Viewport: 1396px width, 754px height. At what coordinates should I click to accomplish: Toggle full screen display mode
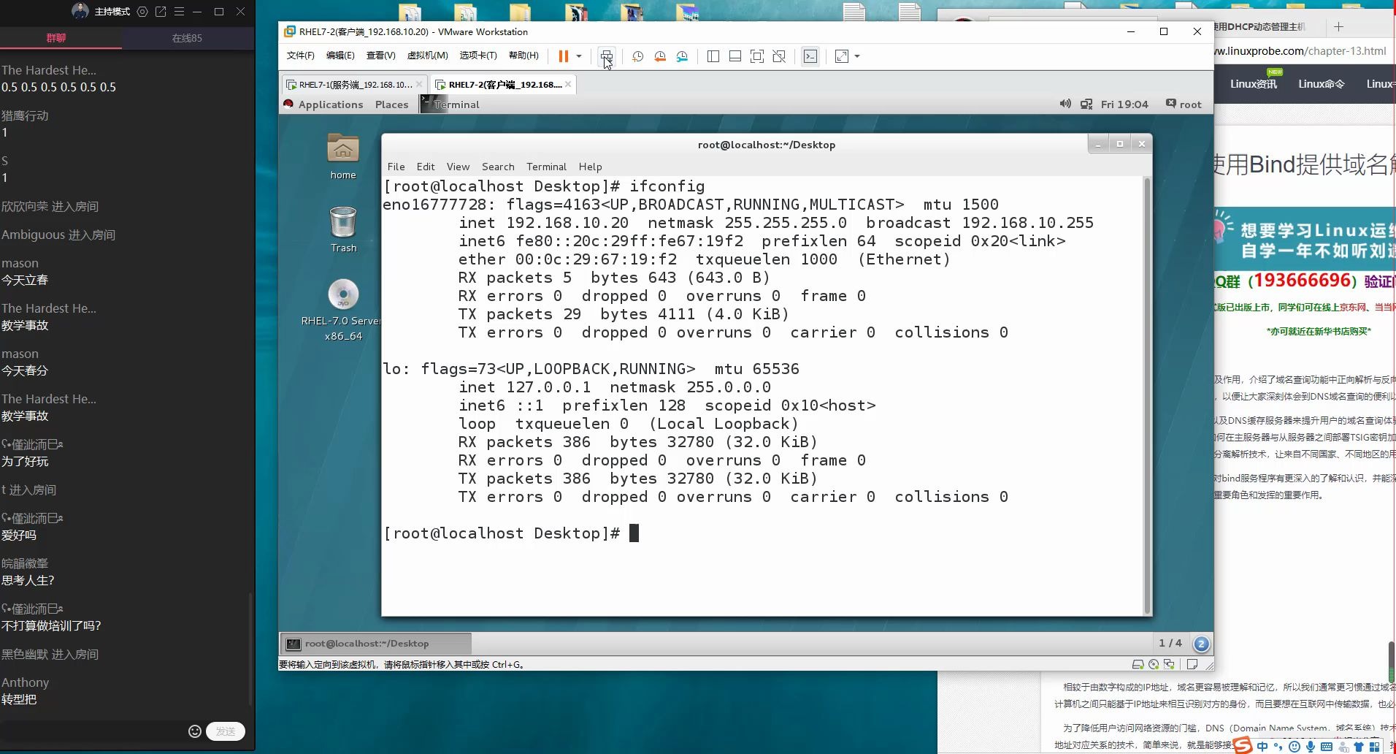tap(840, 56)
